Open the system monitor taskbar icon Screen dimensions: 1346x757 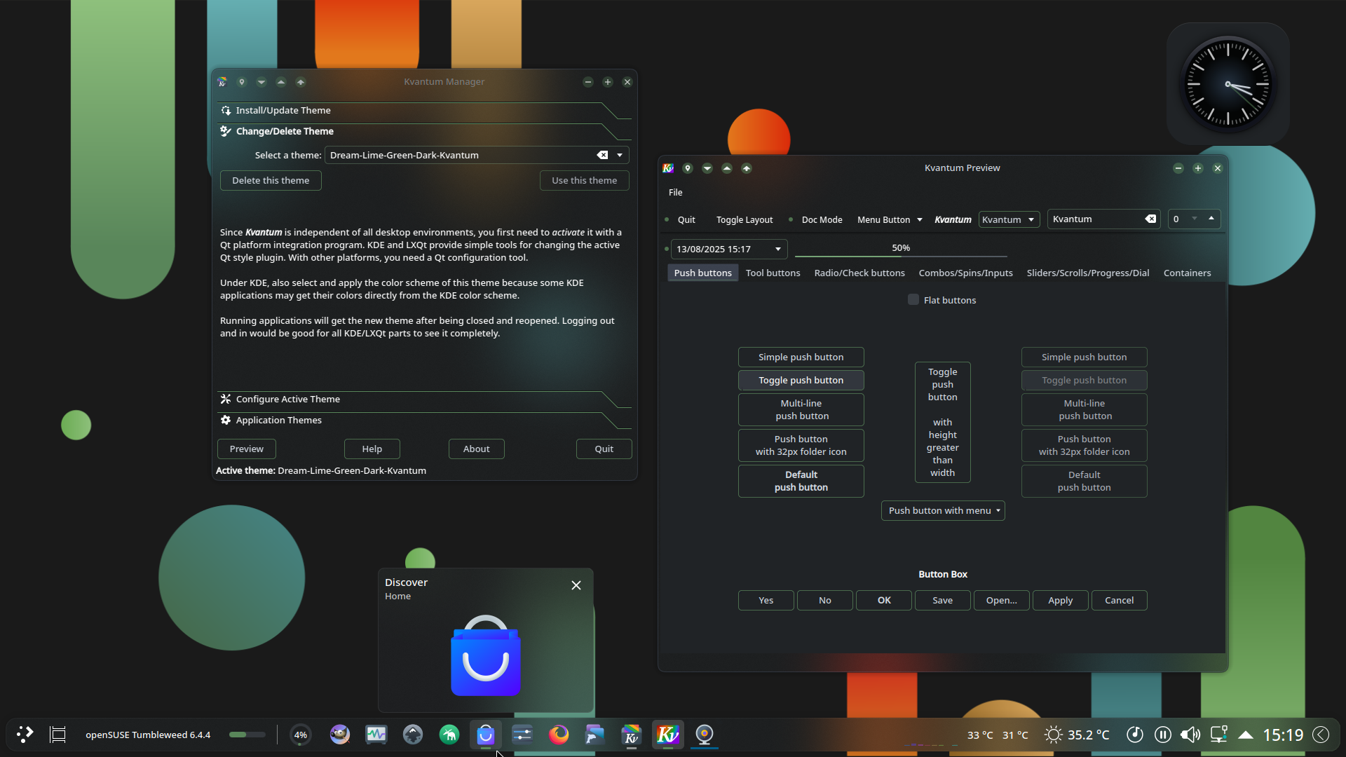click(376, 734)
